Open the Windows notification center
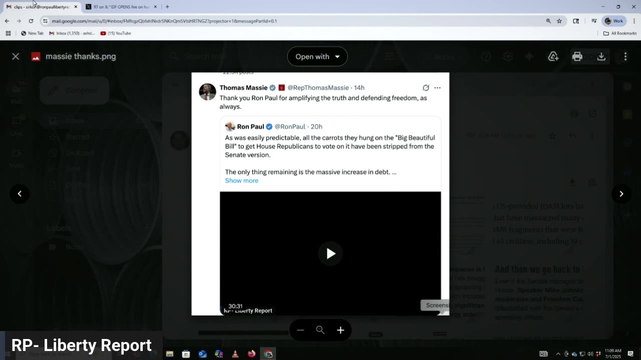Image resolution: width=641 pixels, height=360 pixels. tap(631, 354)
